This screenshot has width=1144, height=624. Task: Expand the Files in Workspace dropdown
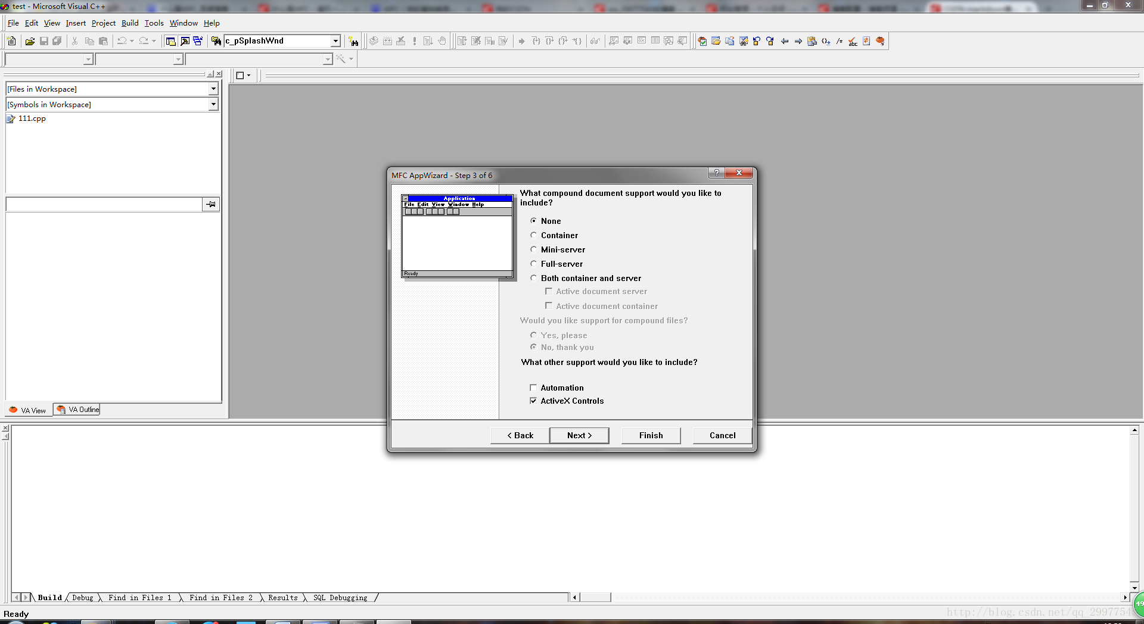[x=213, y=89]
